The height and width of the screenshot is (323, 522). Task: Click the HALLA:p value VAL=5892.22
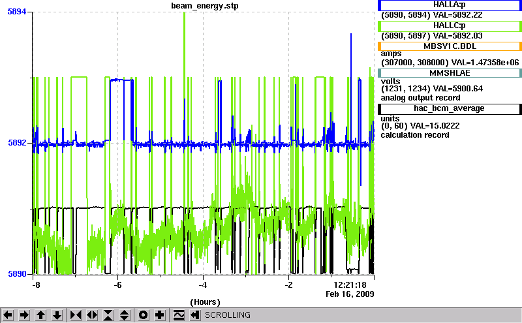tap(457, 15)
